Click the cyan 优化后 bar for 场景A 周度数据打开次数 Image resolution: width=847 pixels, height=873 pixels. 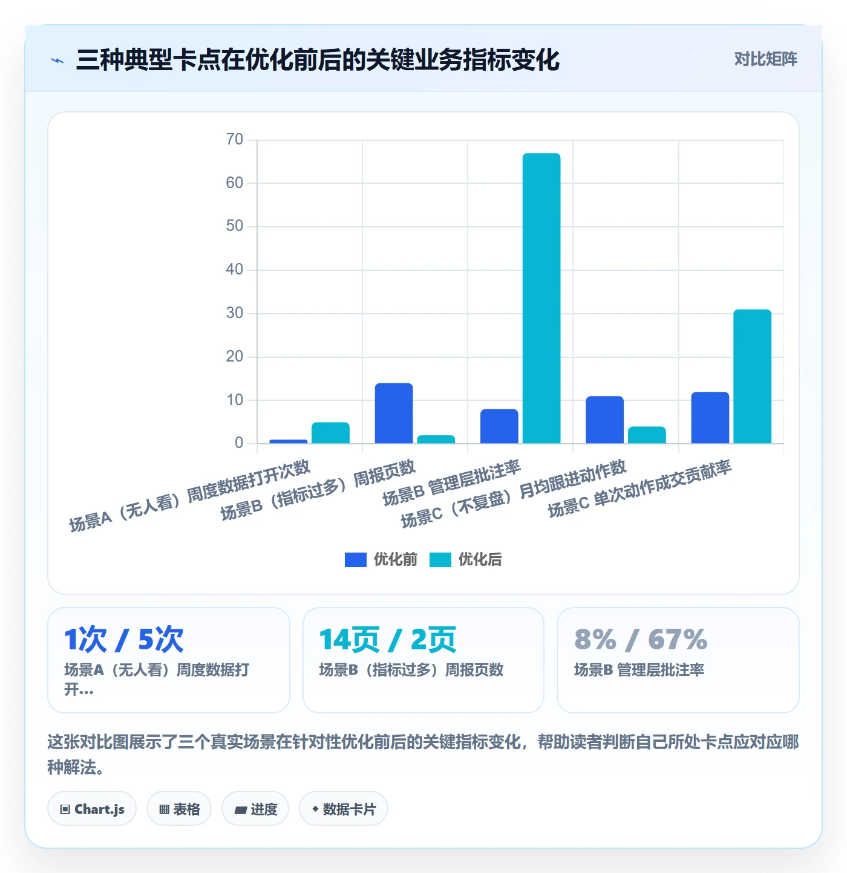point(330,433)
